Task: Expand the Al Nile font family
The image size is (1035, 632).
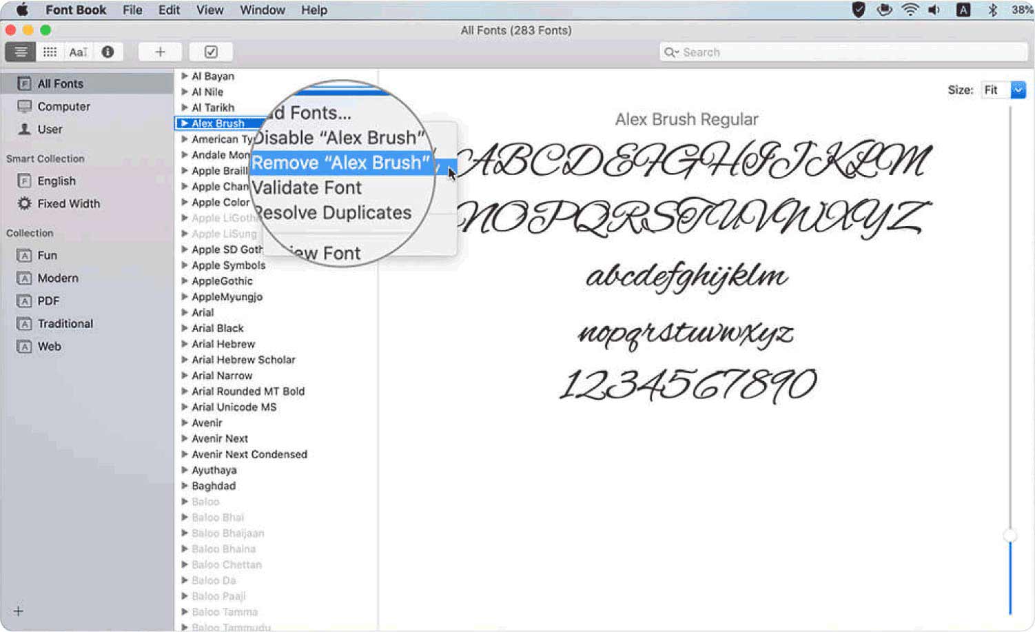Action: pyautogui.click(x=185, y=92)
